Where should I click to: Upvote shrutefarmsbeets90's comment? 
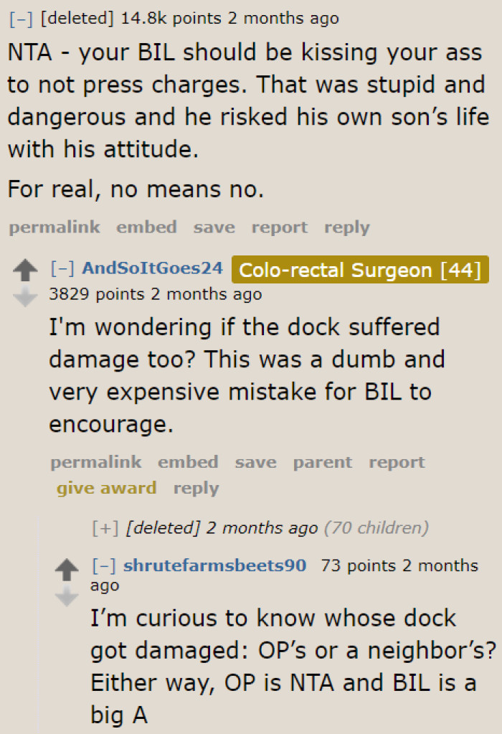(x=67, y=569)
